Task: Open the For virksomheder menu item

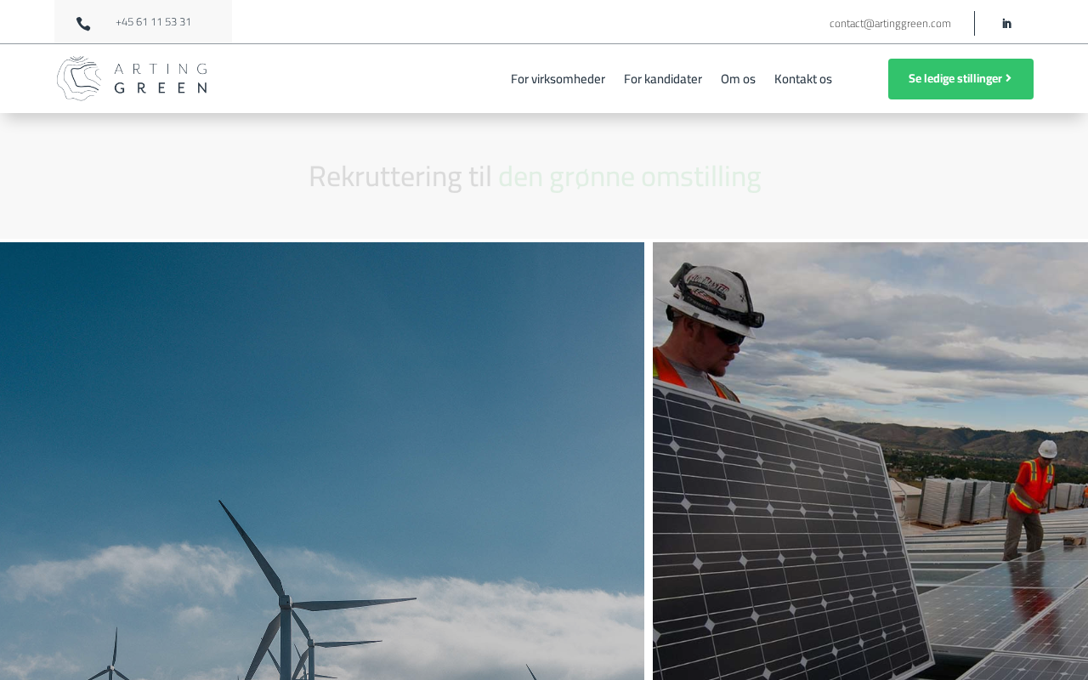Action: pos(558,79)
